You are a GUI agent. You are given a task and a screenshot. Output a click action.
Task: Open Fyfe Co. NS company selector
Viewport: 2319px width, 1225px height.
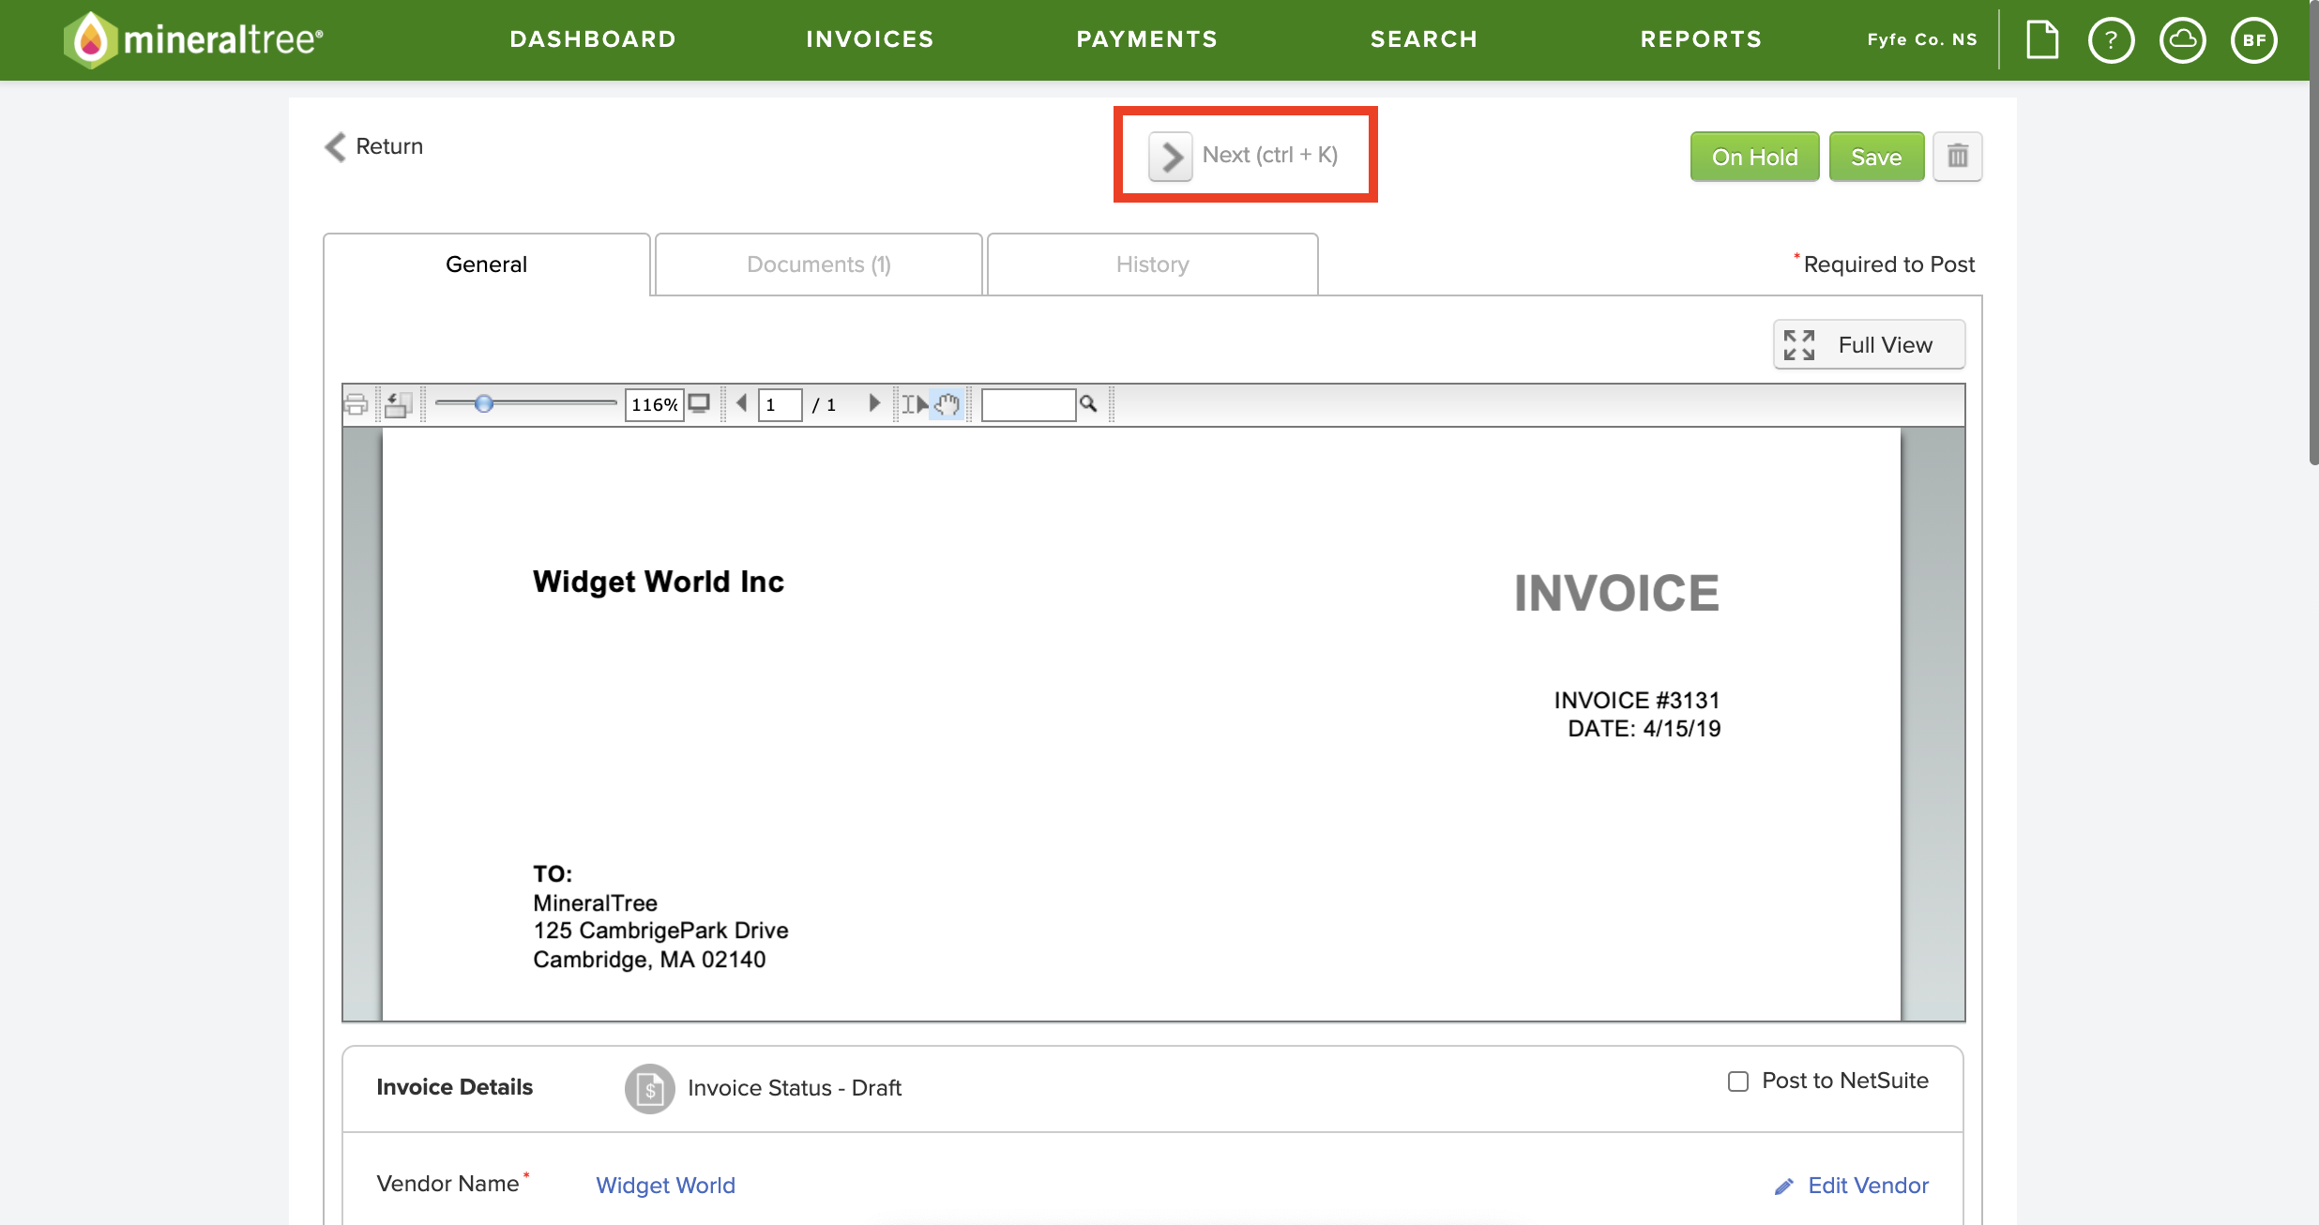click(x=1922, y=39)
